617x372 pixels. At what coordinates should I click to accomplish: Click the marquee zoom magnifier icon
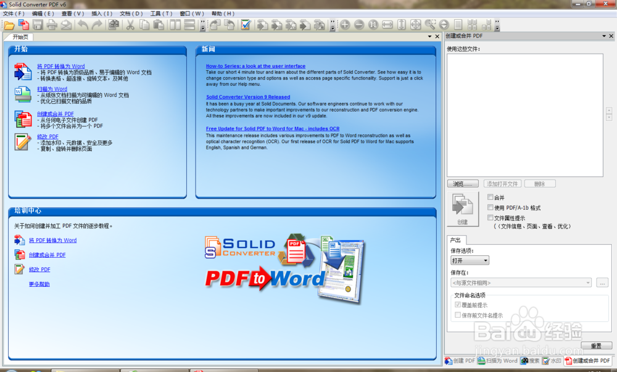pyautogui.click(x=429, y=25)
